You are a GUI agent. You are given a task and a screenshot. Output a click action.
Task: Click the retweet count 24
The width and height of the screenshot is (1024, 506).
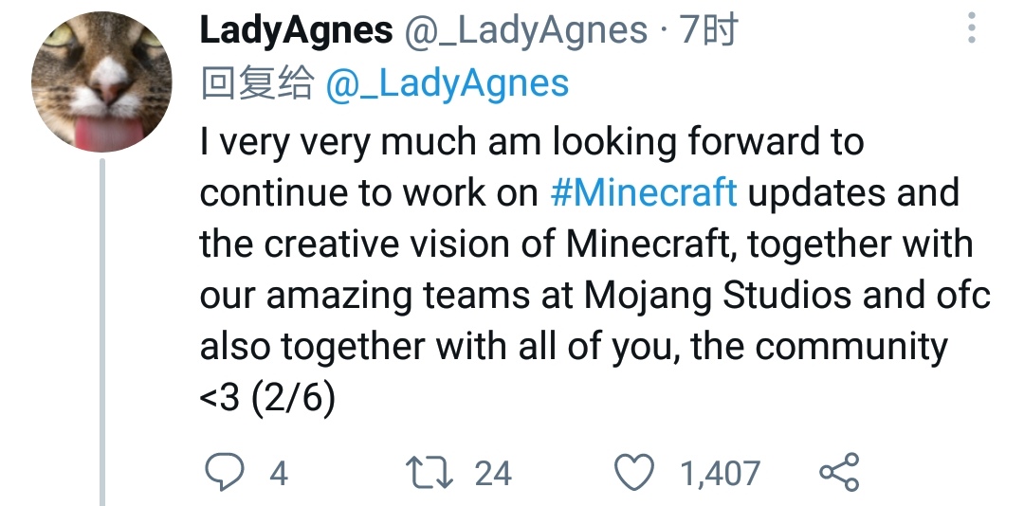pos(493,473)
